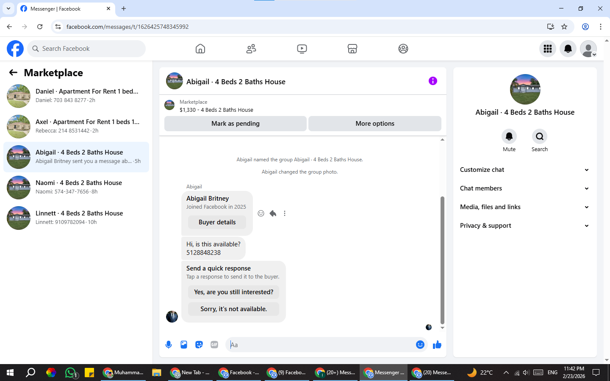
Task: Expand Media, files and links section
Action: tap(525, 207)
